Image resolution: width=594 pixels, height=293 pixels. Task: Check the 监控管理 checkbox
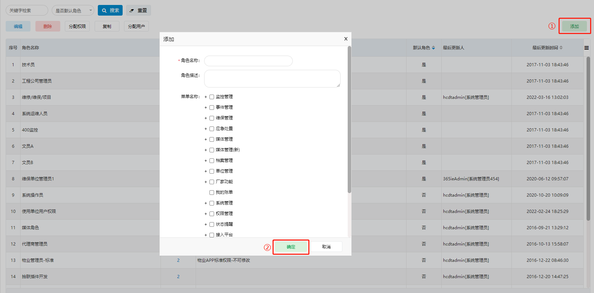212,97
